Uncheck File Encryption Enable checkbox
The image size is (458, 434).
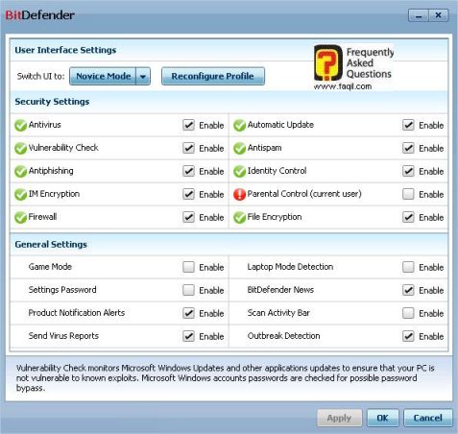[408, 217]
